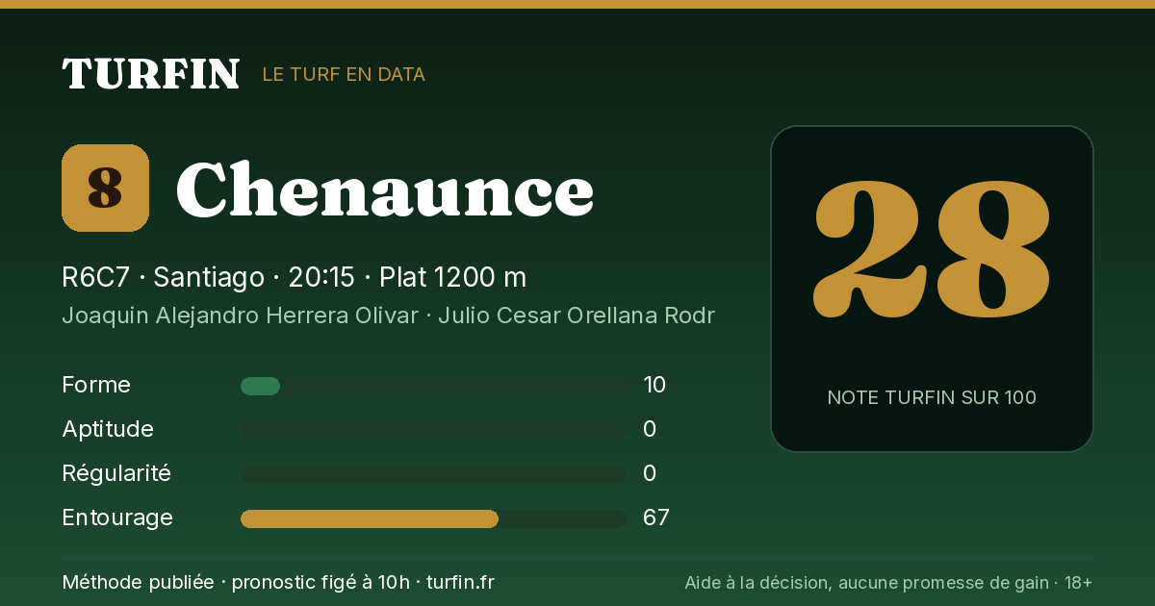Select the tagline 'LE TURF EN DATA'
The height and width of the screenshot is (606, 1155).
(x=344, y=74)
